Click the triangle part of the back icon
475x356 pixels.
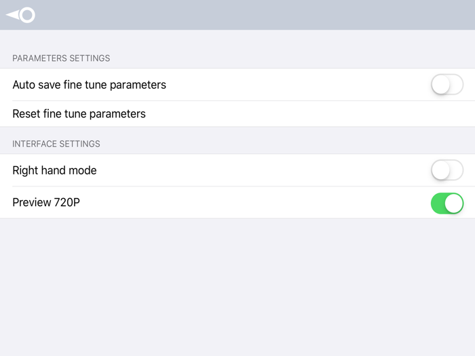12,14
